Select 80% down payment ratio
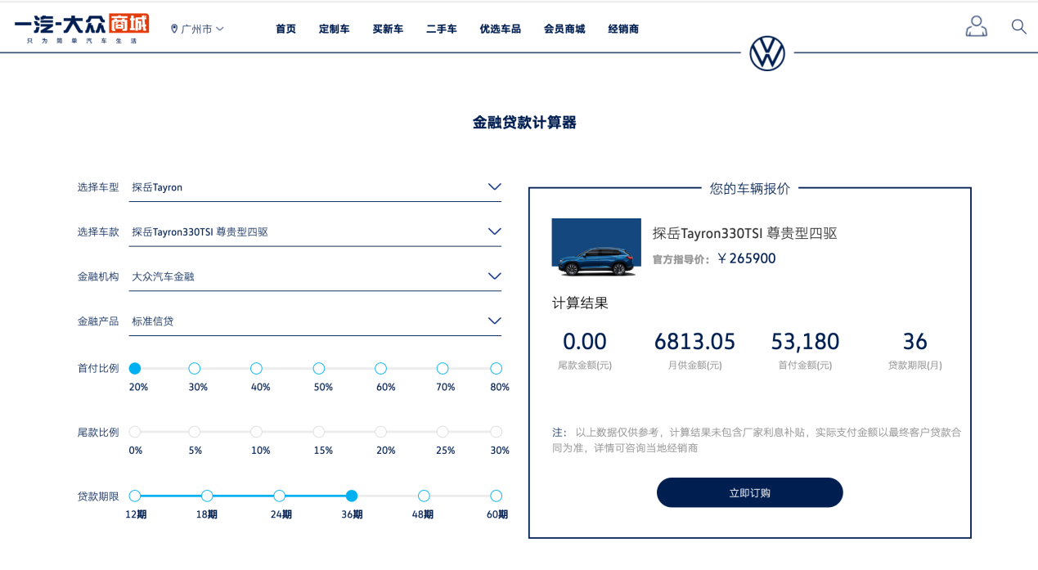The width and height of the screenshot is (1038, 570). (x=496, y=369)
